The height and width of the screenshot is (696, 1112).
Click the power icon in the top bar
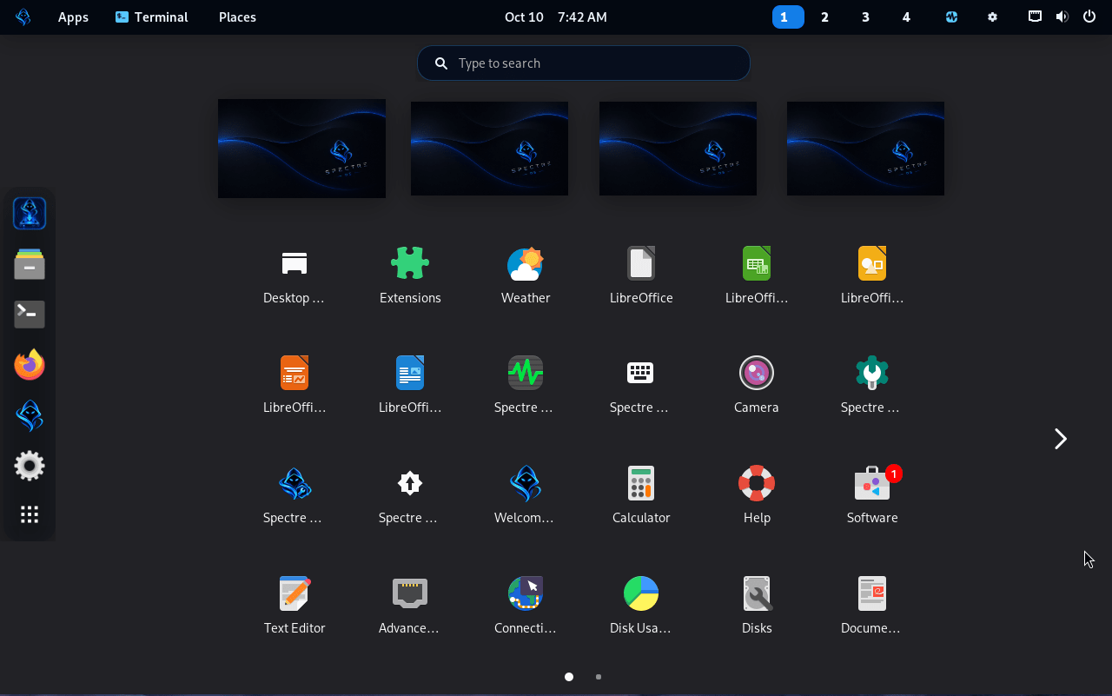coord(1089,17)
